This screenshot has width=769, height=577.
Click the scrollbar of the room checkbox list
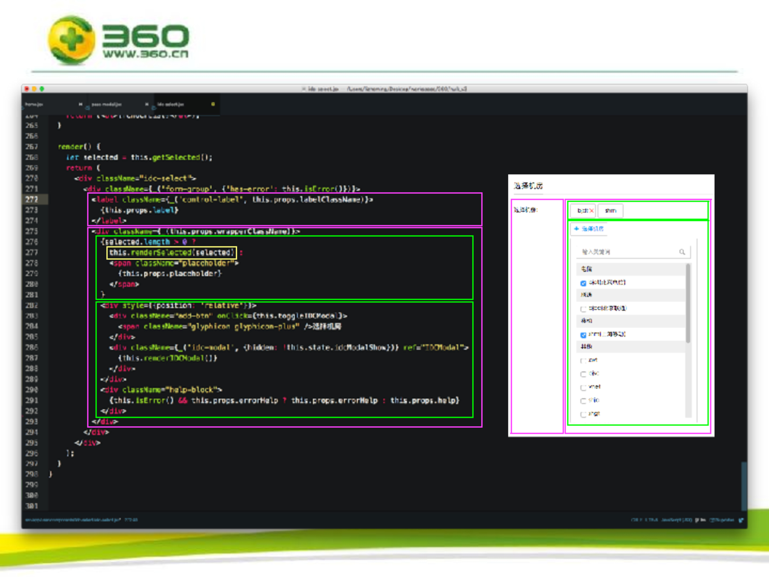(687, 303)
